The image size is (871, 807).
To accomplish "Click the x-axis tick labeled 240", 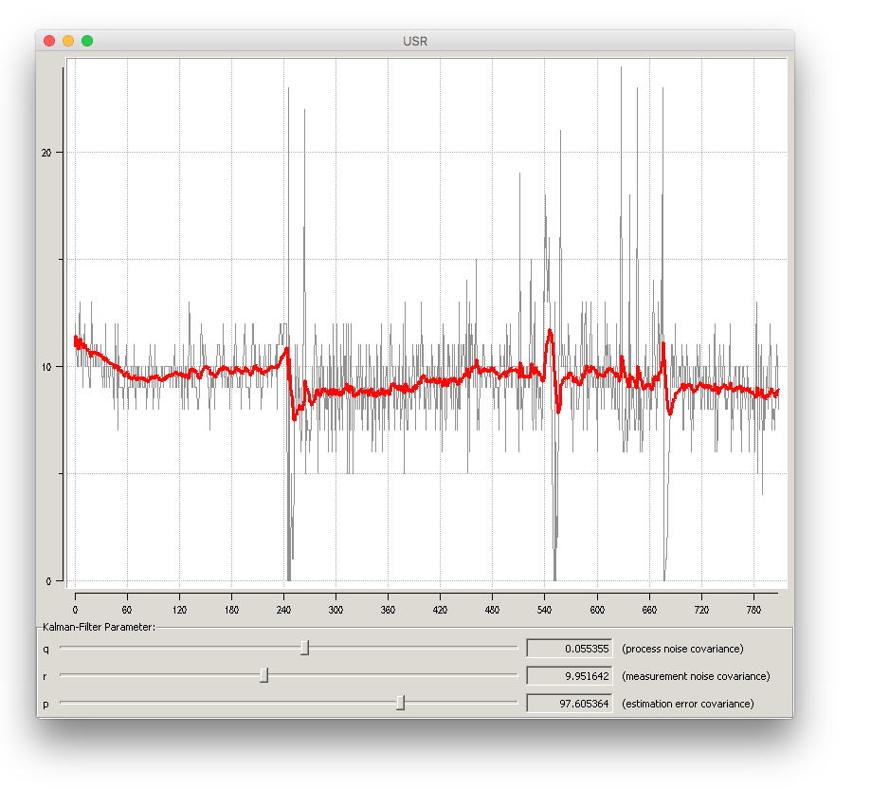I will 283,610.
